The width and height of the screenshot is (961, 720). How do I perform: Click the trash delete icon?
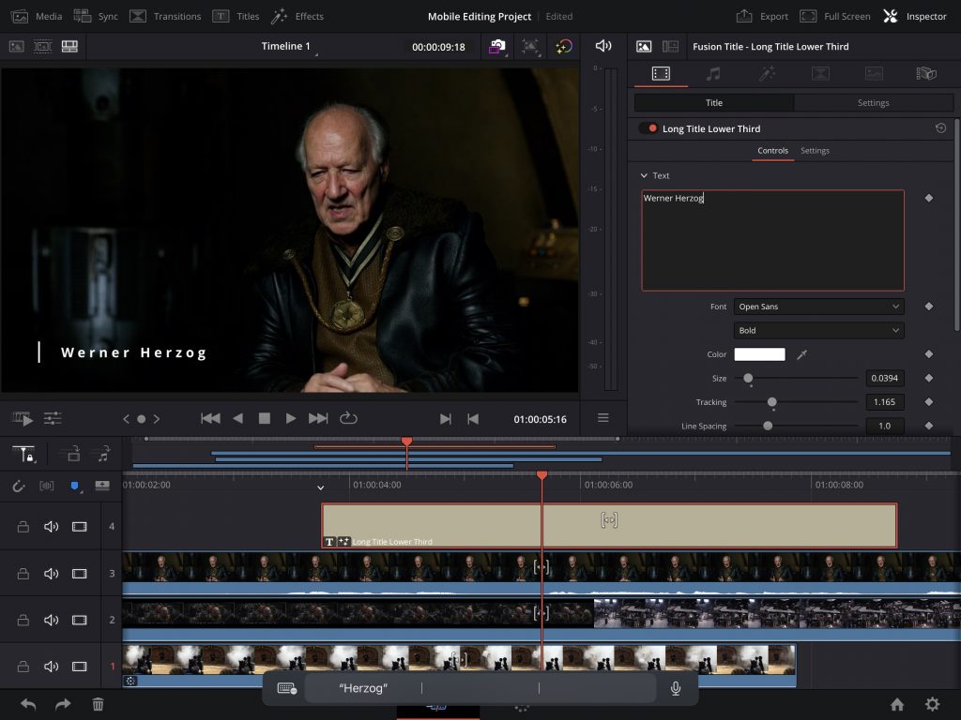pos(98,704)
